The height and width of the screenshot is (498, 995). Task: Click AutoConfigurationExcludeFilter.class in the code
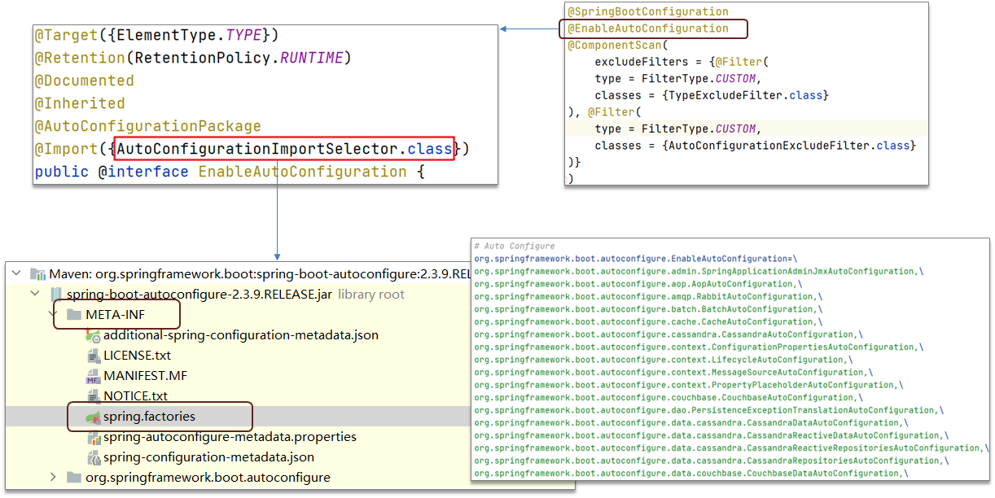[789, 146]
